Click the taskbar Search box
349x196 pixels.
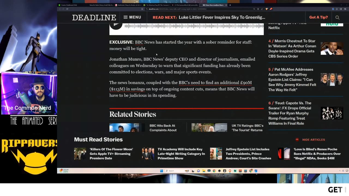177,171
